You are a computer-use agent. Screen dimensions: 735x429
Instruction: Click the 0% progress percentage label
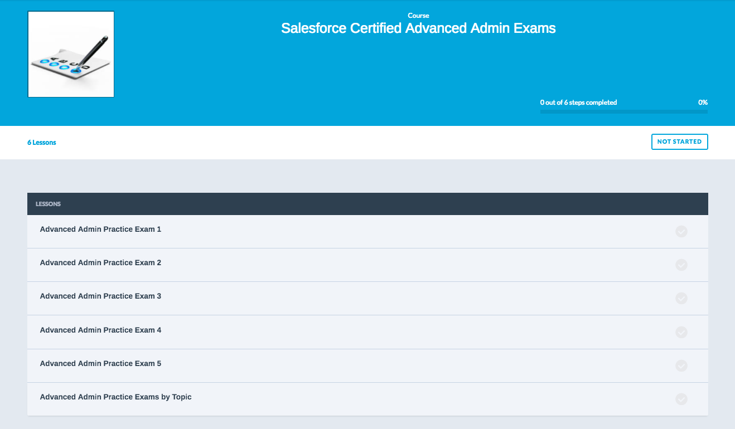[703, 103]
